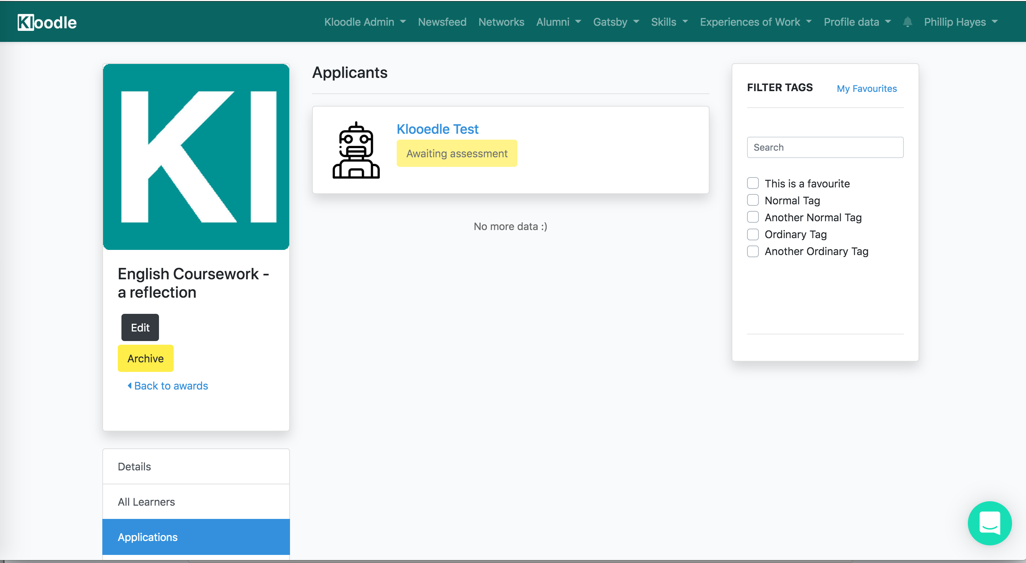This screenshot has height=563, width=1026.
Task: Open the All Learners tab
Action: (196, 502)
